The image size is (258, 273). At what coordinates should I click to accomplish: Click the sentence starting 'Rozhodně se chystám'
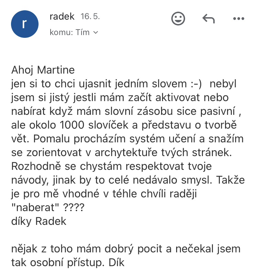coord(111,173)
